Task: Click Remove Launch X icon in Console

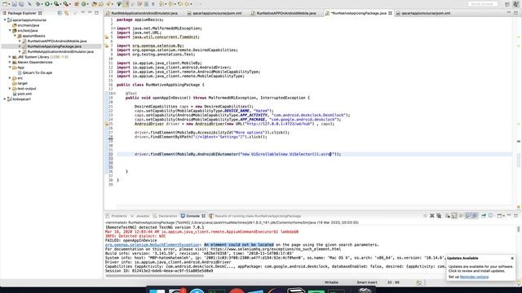Action: pyautogui.click(x=431, y=216)
